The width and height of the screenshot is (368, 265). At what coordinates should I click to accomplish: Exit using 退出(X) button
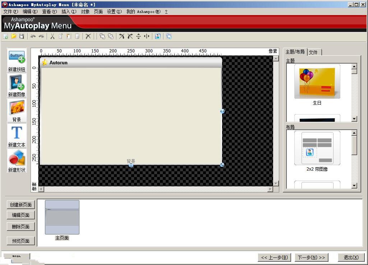(x=351, y=257)
